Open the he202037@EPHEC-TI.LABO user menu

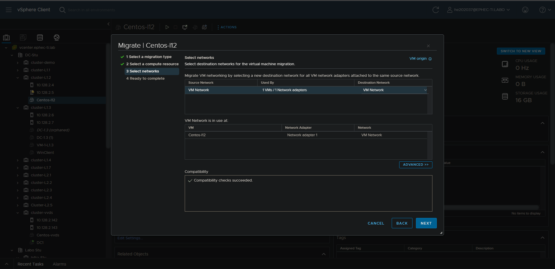point(478,10)
